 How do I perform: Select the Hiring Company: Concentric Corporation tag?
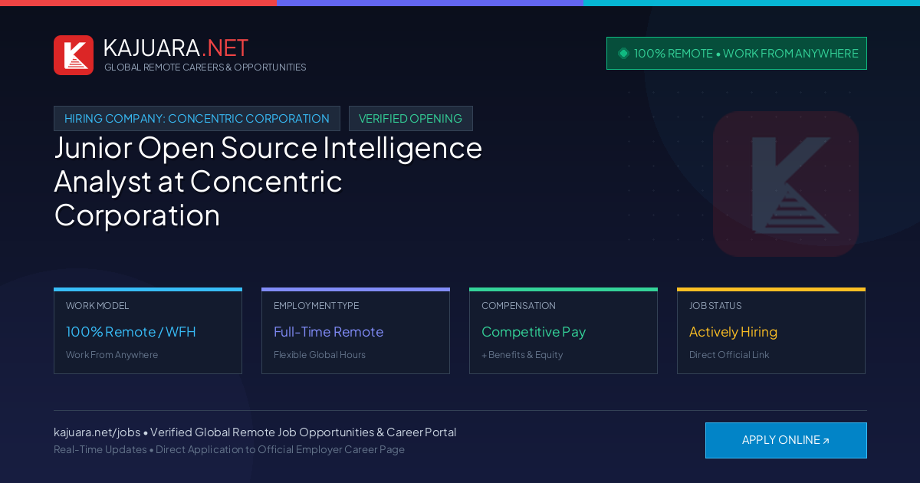click(x=197, y=119)
